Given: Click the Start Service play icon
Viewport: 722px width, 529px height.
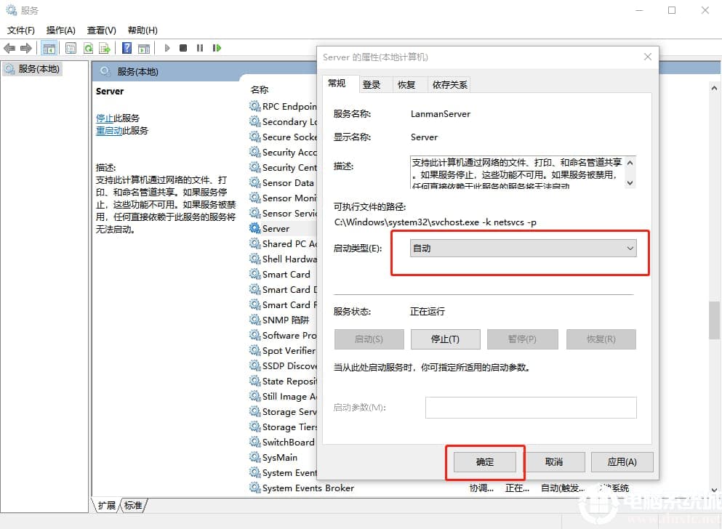Looking at the screenshot, I should [167, 48].
